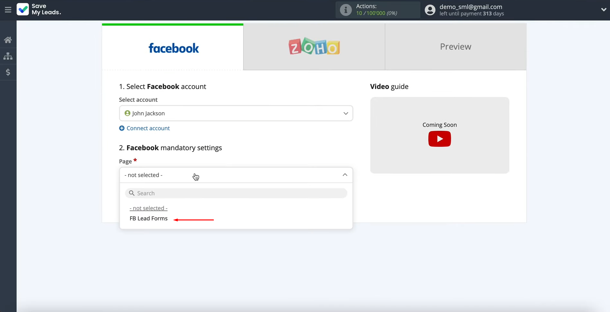Open the hamburger menu icon
This screenshot has width=610, height=312.
(8, 10)
